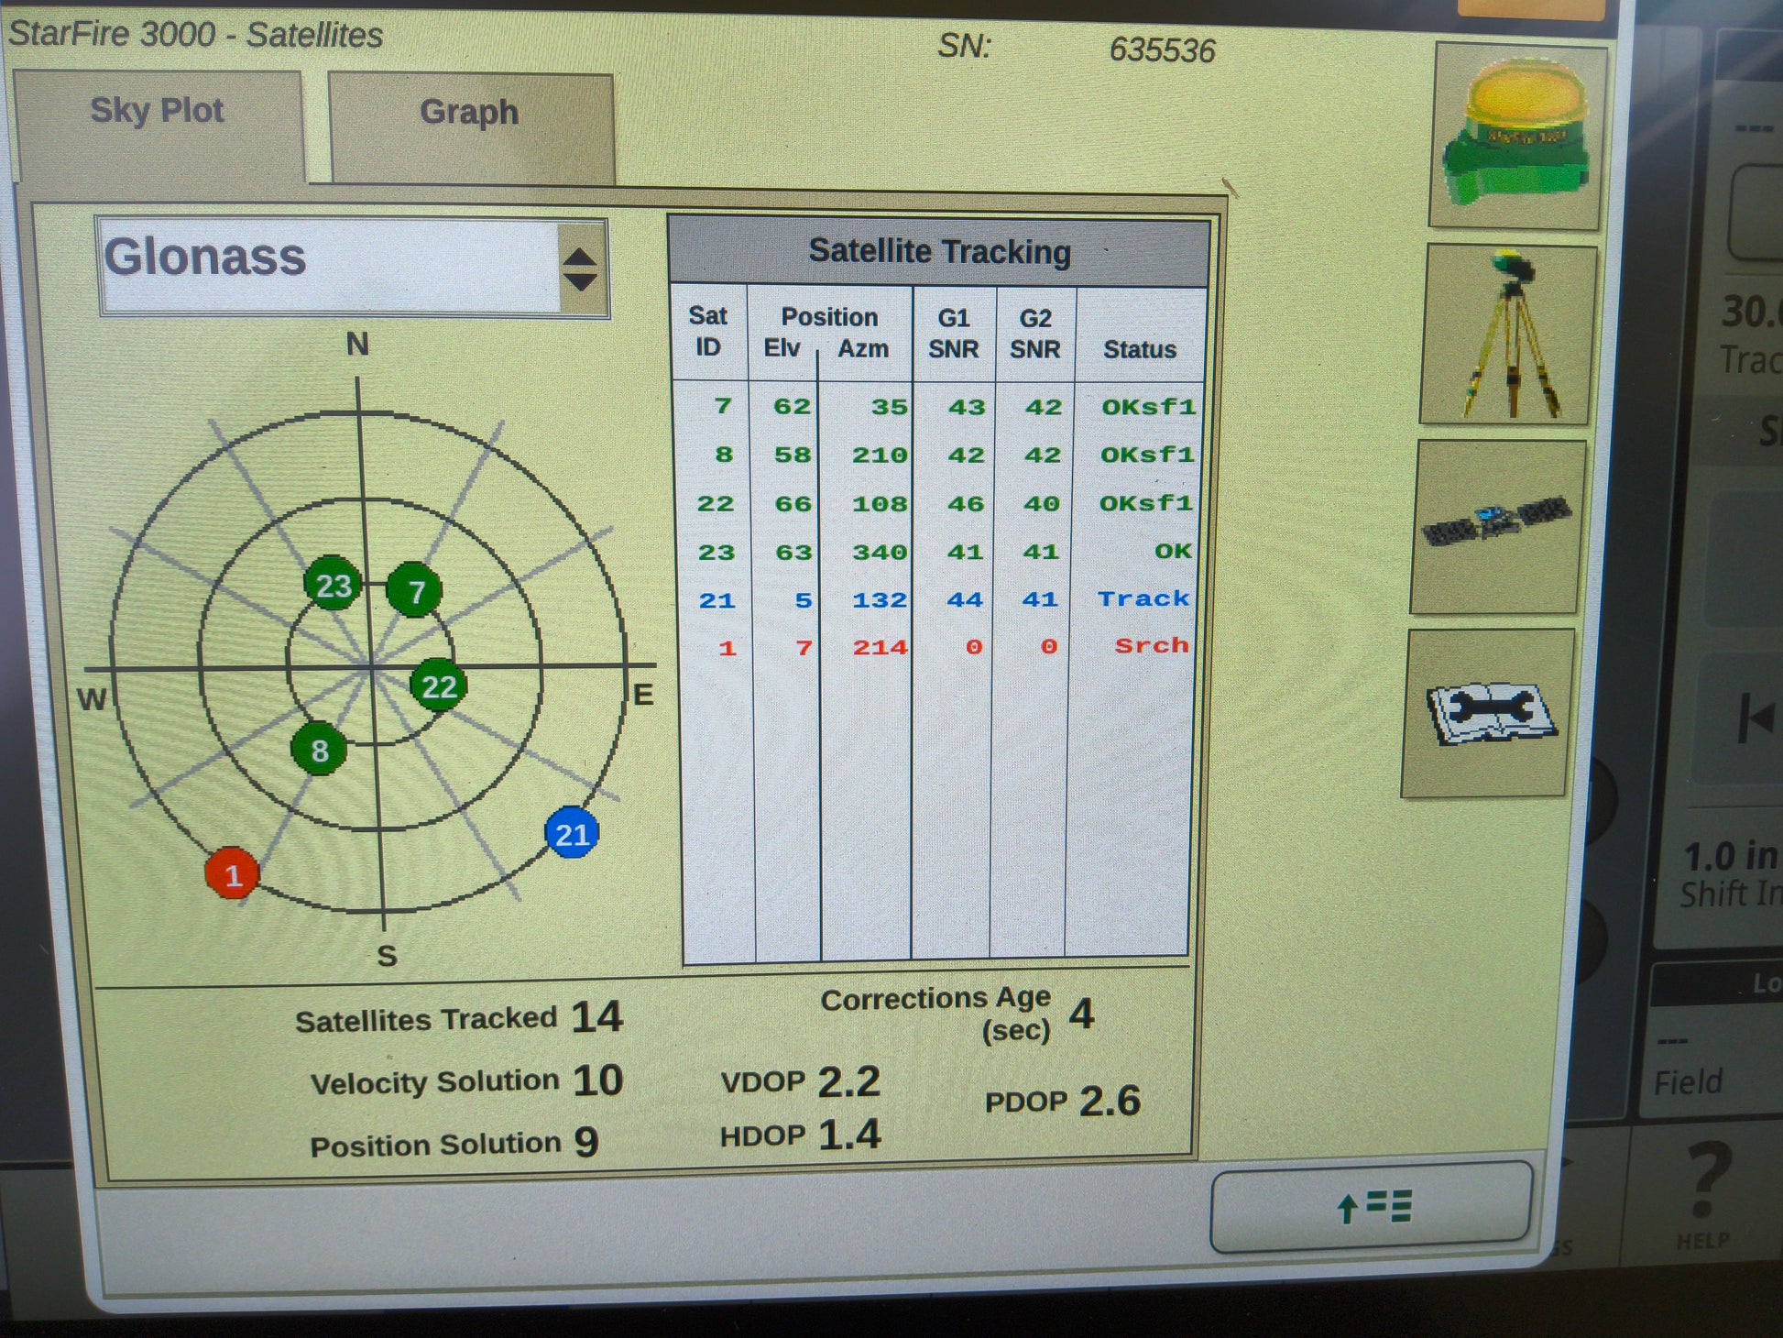This screenshot has width=1783, height=1338.
Task: Click the Azm column header
Action: (863, 349)
